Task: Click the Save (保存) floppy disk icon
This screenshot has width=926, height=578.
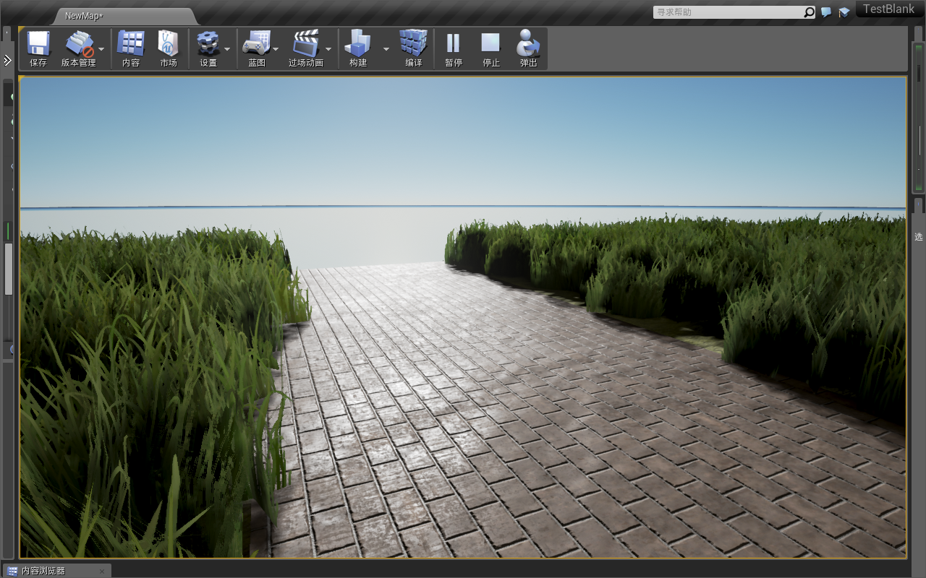Action: point(38,45)
